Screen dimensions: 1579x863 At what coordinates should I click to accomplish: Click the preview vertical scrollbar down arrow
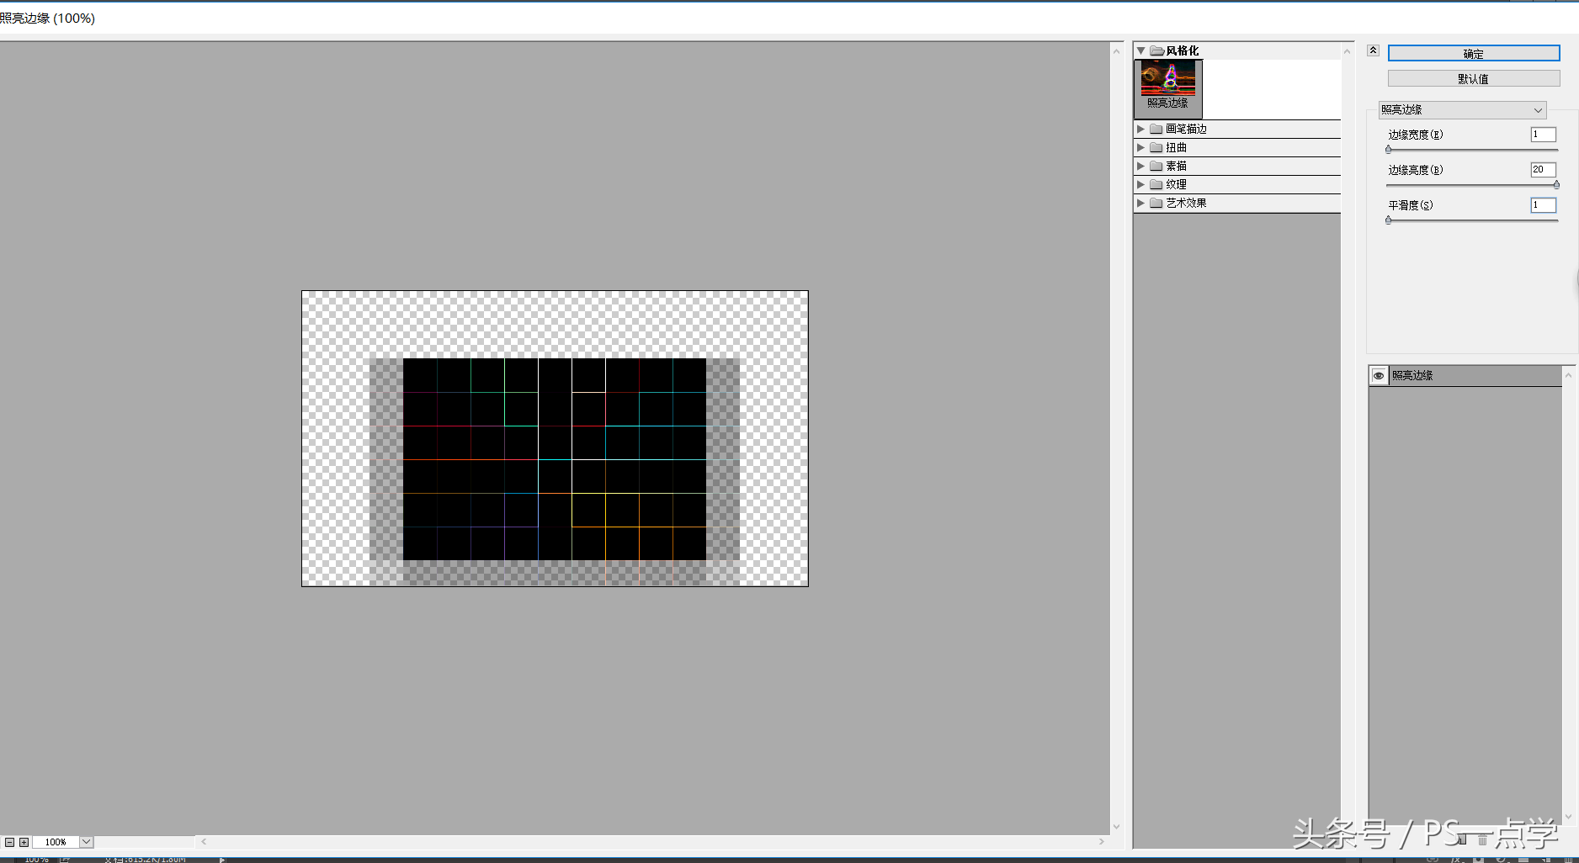1117,827
